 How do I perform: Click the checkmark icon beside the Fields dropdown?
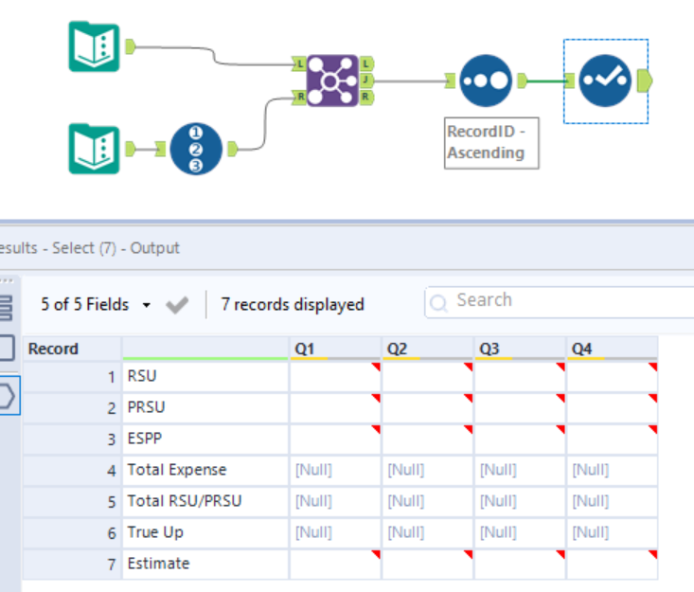pyautogui.click(x=176, y=305)
